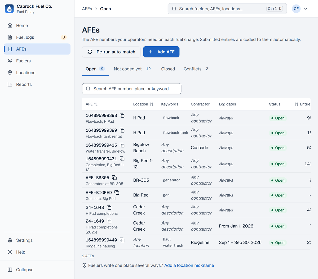Select the Open tab

pyautogui.click(x=95, y=69)
